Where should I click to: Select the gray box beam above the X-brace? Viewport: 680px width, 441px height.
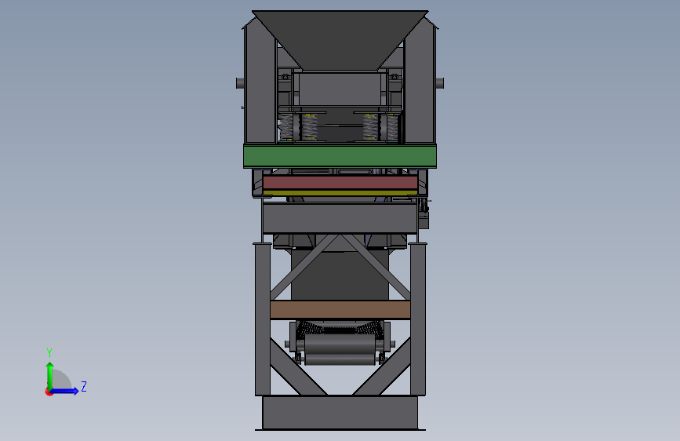pyautogui.click(x=340, y=218)
